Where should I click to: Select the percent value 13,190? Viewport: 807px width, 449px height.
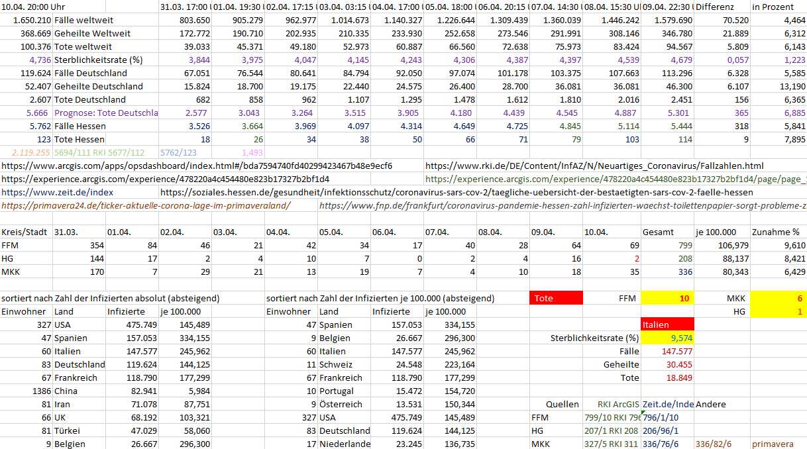coord(791,86)
